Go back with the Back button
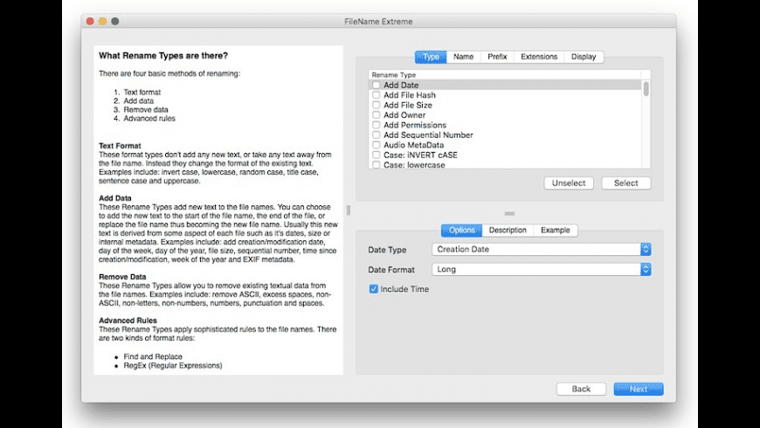This screenshot has width=760, height=428. pyautogui.click(x=581, y=389)
